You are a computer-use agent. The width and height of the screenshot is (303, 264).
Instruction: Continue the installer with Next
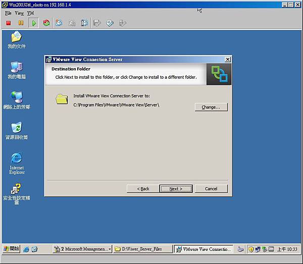point(176,189)
